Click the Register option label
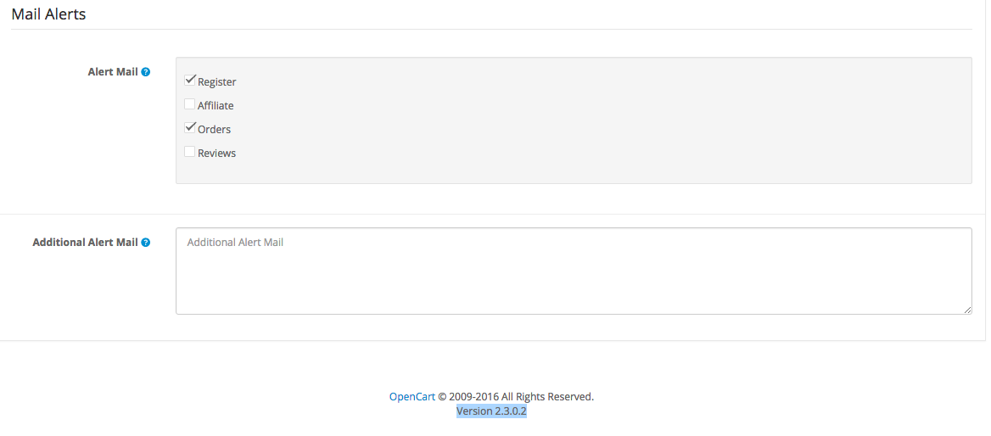This screenshot has height=436, width=991. 217,82
